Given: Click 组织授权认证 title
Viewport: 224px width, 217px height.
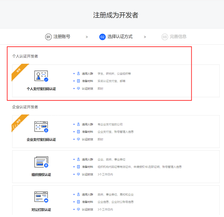Looking at the screenshot, I should (41, 175).
